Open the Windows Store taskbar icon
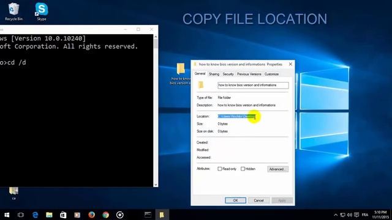392x220 pixels. pyautogui.click(x=63, y=215)
